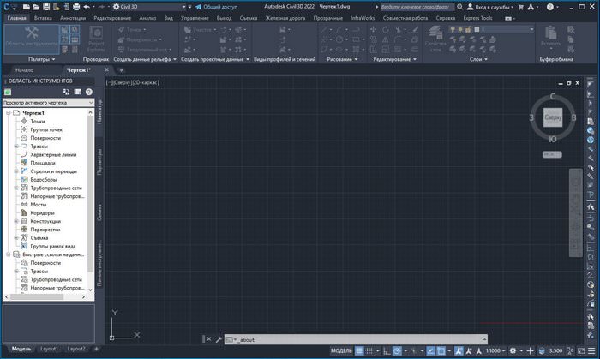Viewport: 600px width, 359px height.
Task: Click Вход в службы sign-in button
Action: (492, 7)
